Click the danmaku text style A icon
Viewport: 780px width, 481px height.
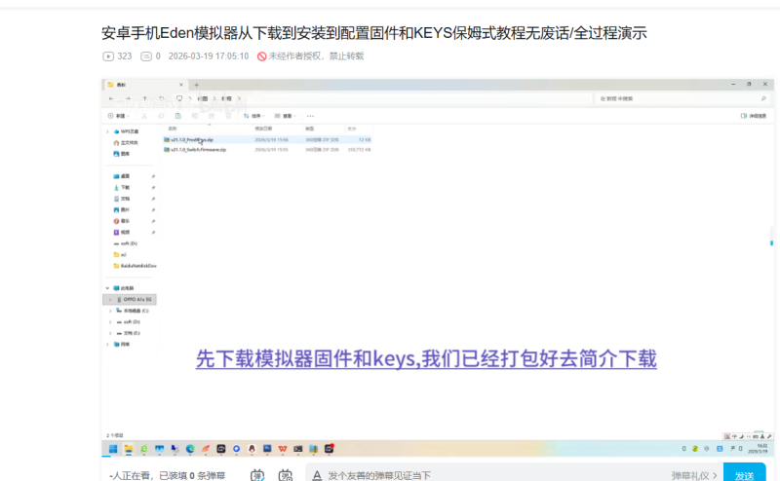pyautogui.click(x=317, y=475)
